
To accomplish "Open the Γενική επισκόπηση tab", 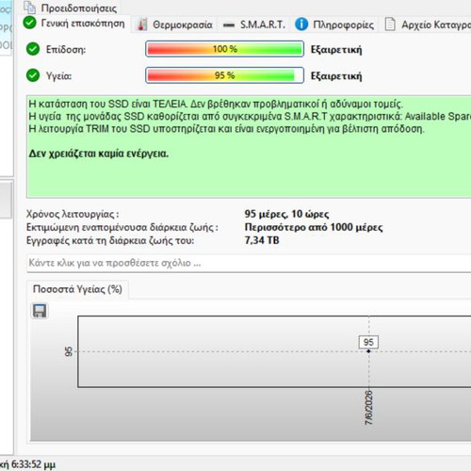I will pyautogui.click(x=74, y=24).
